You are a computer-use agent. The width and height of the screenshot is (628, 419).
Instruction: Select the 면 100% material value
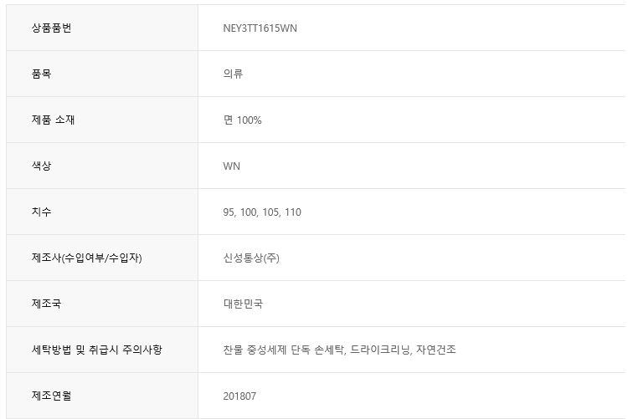(242, 120)
